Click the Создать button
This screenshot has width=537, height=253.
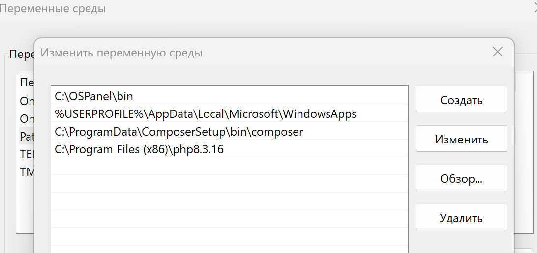click(461, 100)
